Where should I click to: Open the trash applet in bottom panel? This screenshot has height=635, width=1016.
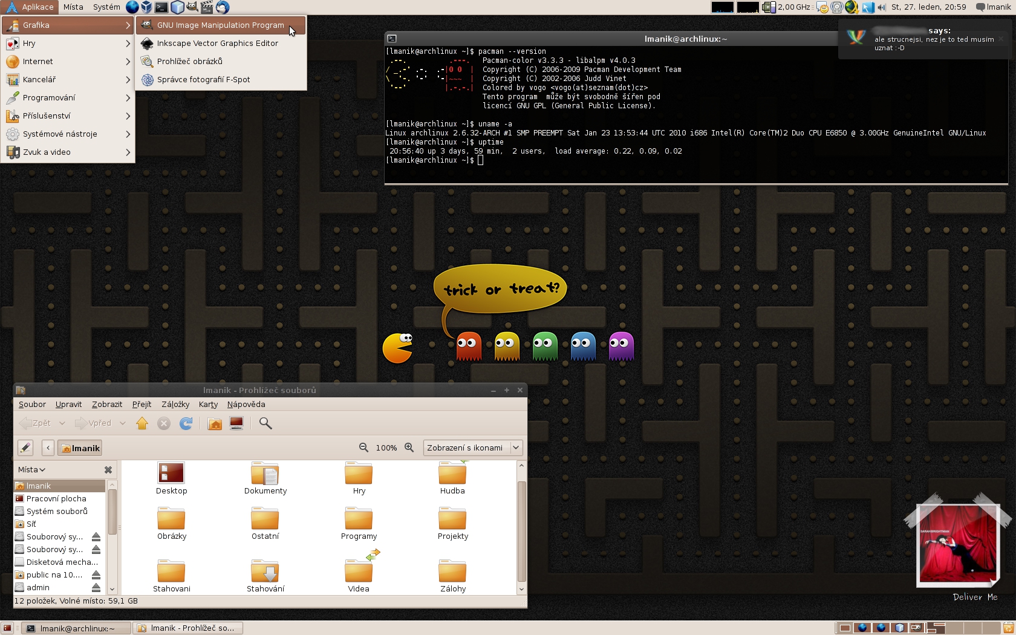coord(1008,628)
